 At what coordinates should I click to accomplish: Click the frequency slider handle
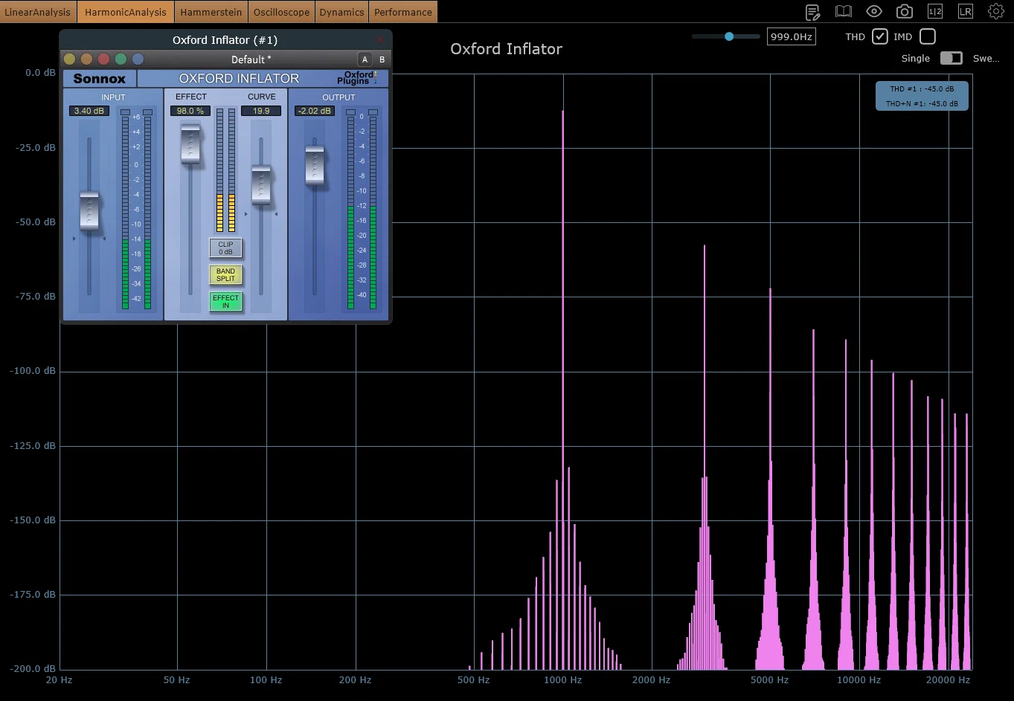coord(729,36)
